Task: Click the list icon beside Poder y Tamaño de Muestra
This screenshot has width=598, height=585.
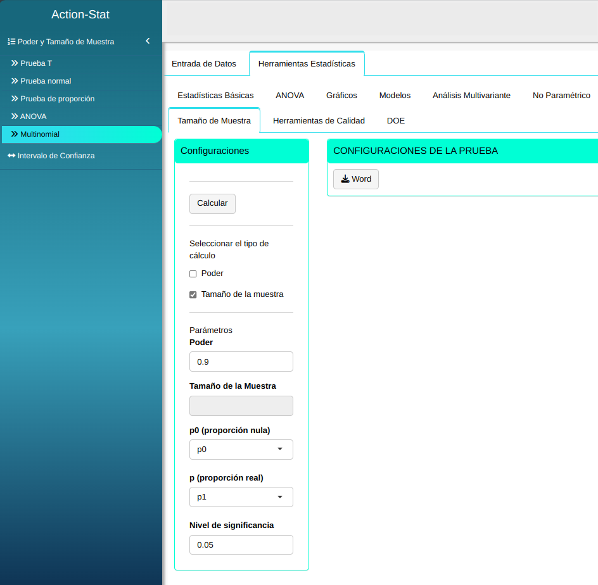Action: (11, 42)
